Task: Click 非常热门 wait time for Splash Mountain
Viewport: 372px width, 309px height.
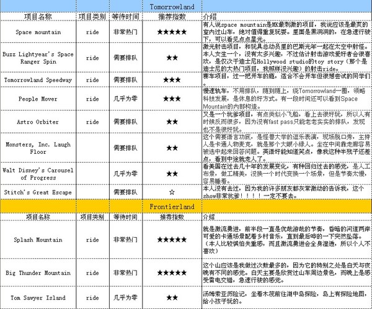Action: click(x=125, y=240)
